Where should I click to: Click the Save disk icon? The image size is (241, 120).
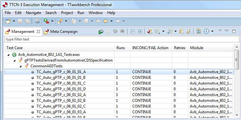tap(20, 21)
